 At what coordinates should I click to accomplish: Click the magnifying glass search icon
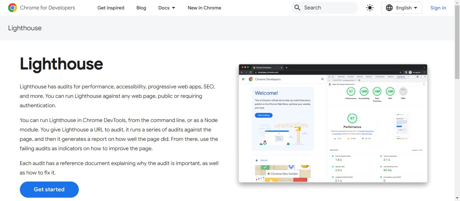(x=297, y=8)
